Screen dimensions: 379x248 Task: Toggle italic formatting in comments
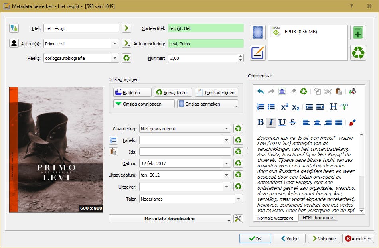click(271, 122)
